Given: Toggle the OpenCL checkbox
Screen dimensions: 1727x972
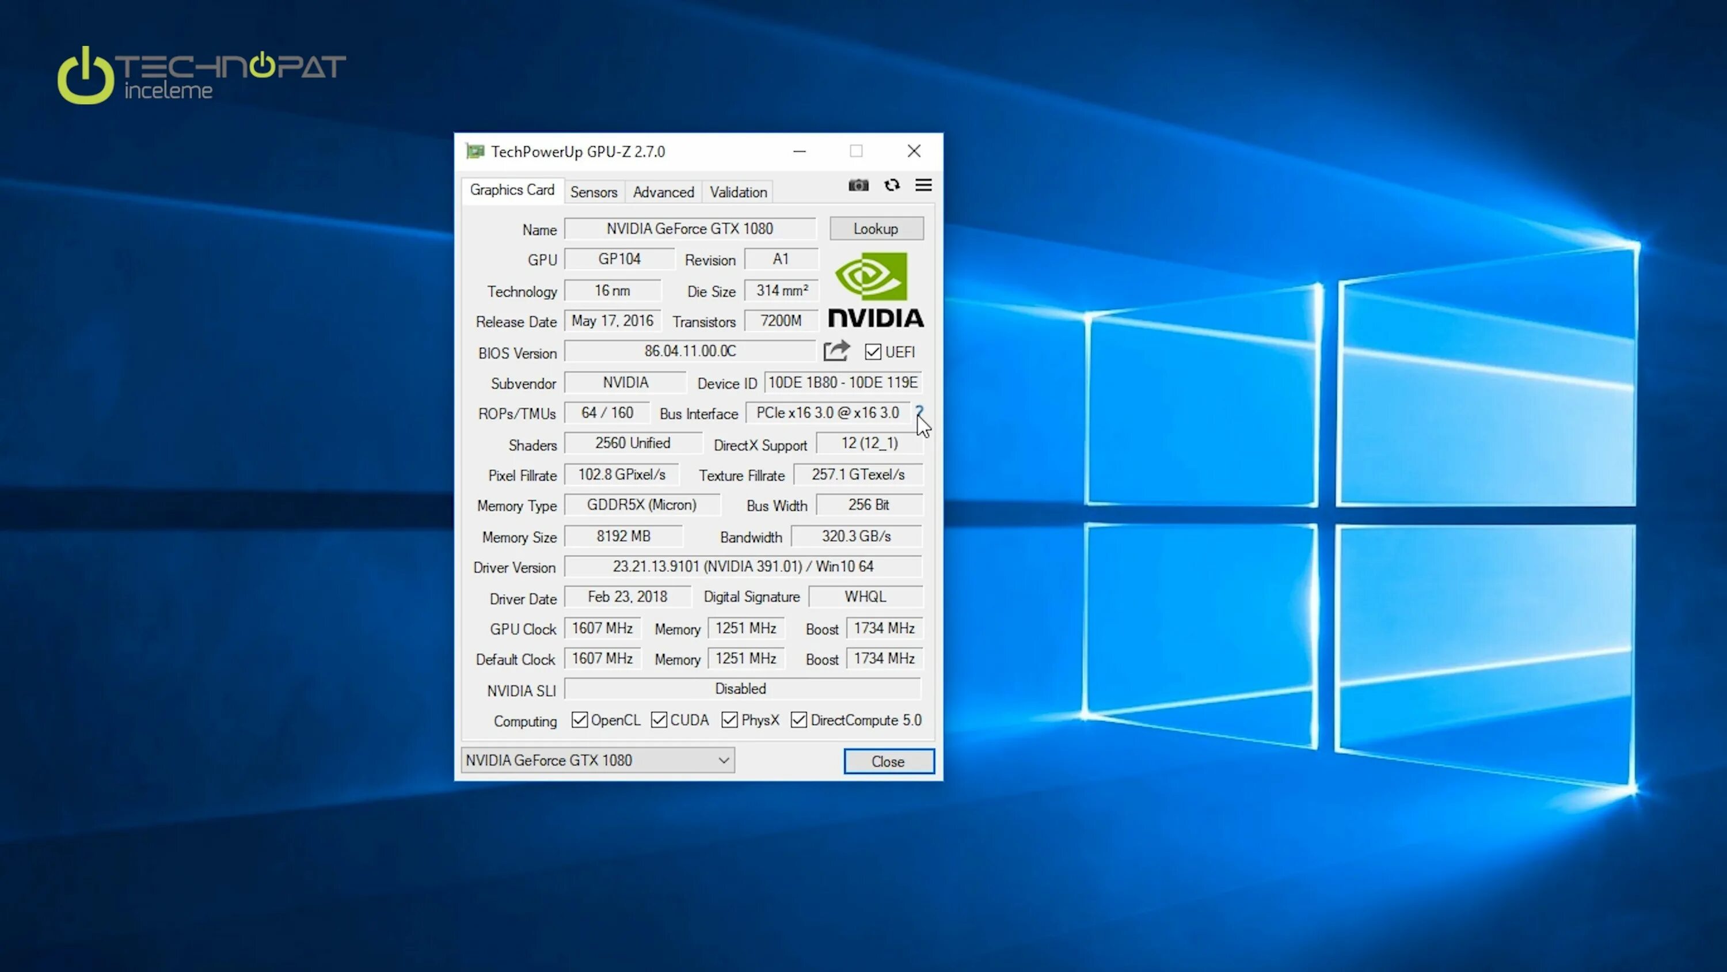Looking at the screenshot, I should click(579, 720).
